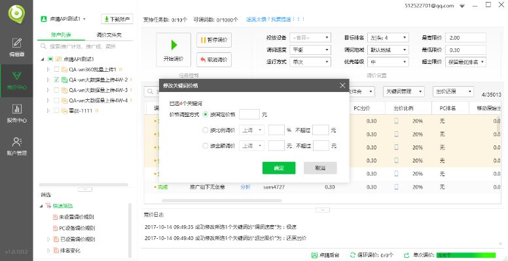Open the 调词速度 平衡 dropdown
508x261 pixels.
pos(310,50)
